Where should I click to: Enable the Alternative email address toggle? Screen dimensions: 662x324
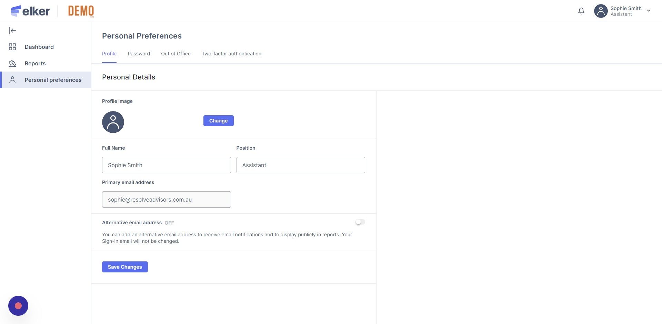pos(360,222)
